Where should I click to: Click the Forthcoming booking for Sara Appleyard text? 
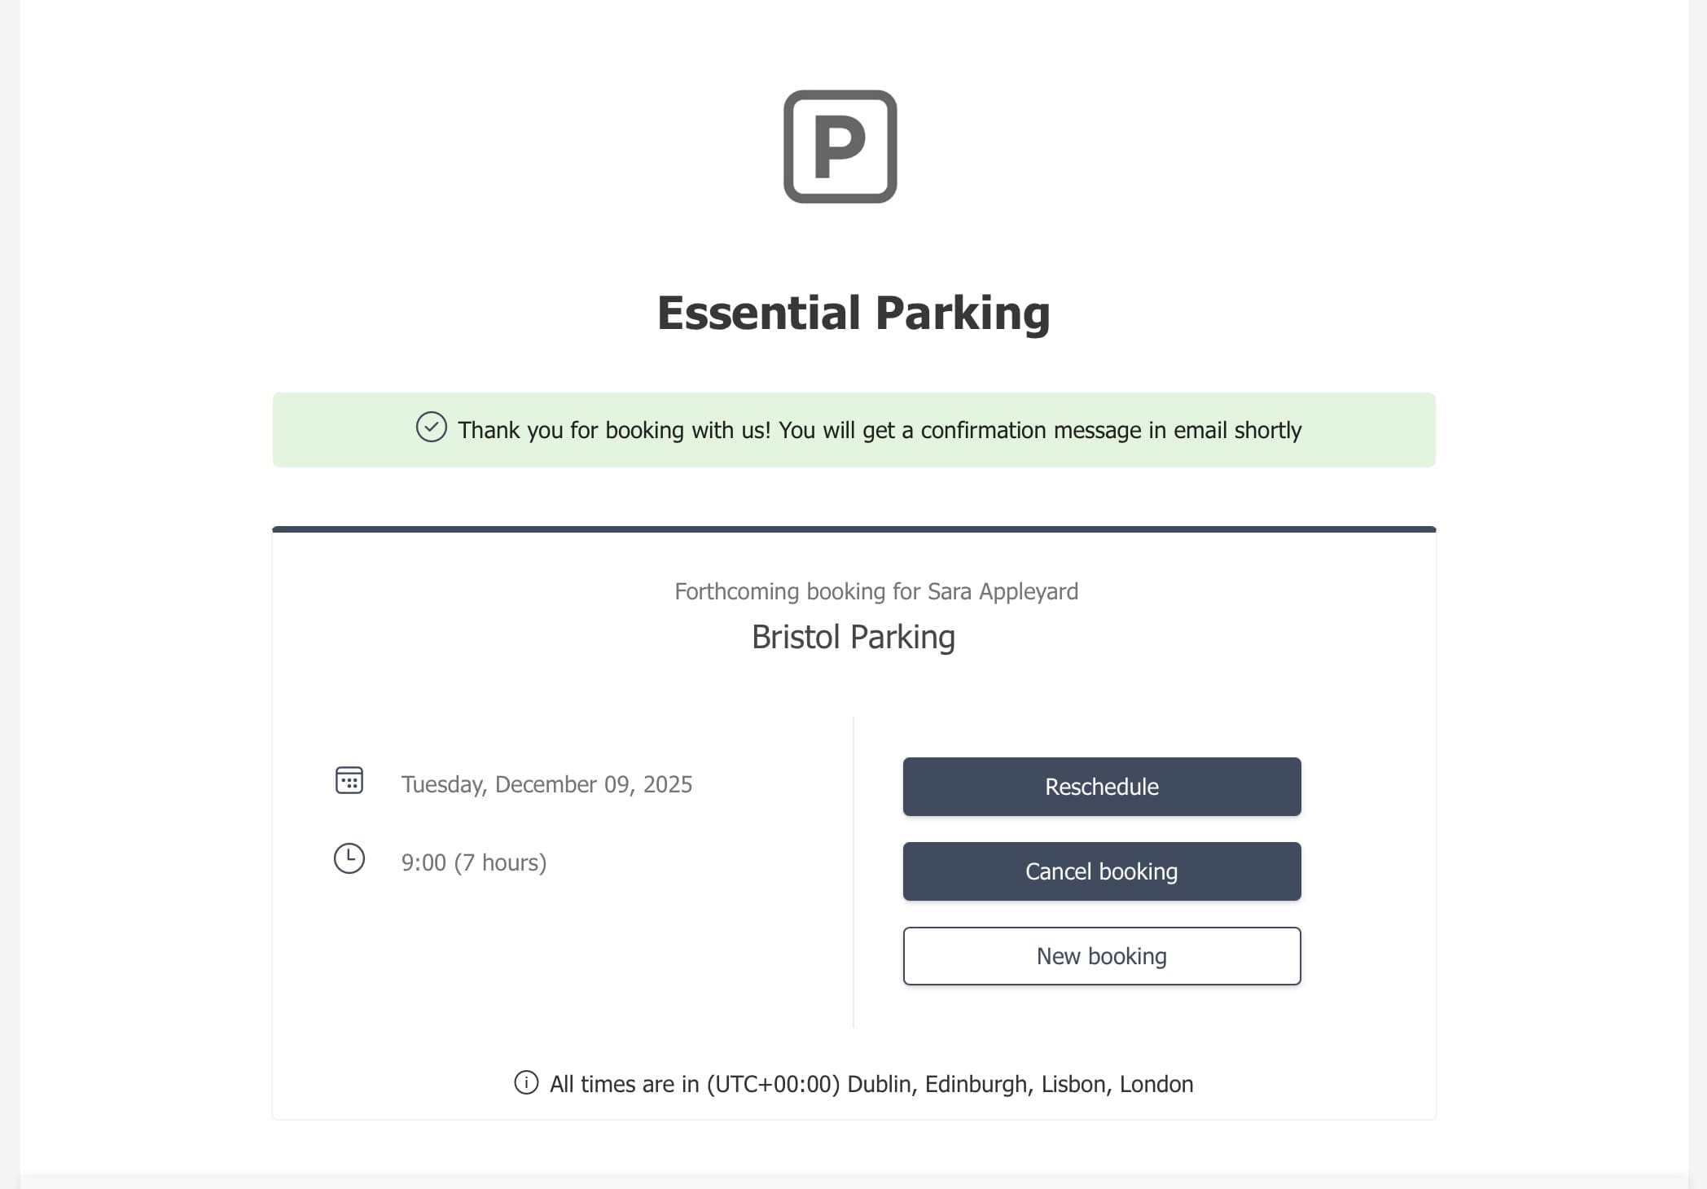point(876,591)
